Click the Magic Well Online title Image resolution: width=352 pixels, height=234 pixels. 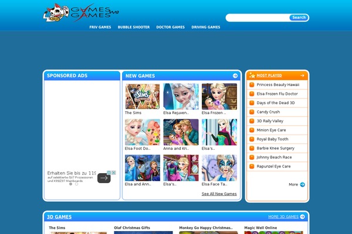260,228
